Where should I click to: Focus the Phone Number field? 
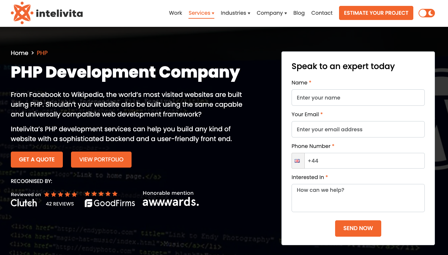[x=365, y=161]
